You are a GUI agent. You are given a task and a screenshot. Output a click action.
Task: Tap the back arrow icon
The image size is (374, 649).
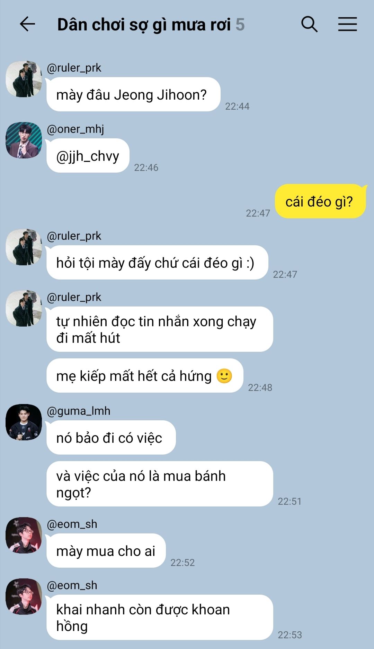[27, 24]
